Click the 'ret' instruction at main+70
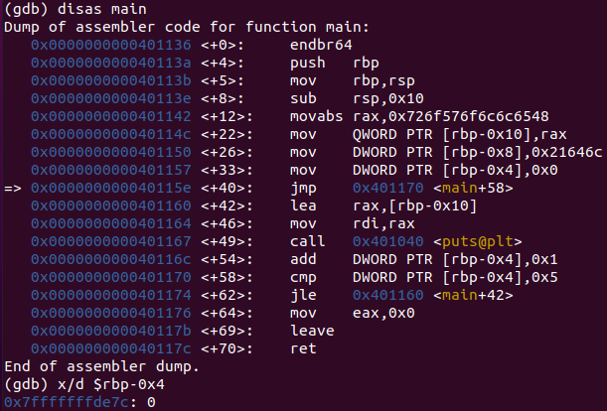The height and width of the screenshot is (411, 607). click(x=303, y=348)
